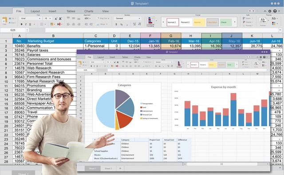This screenshot has height=175, width=284.
Task: Open the Insert tab in the back window
Action: click(52, 11)
